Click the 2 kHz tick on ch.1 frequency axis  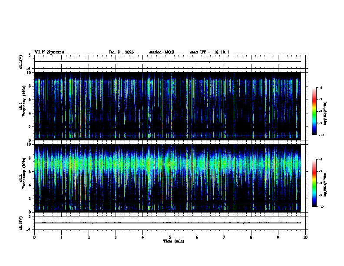point(30,127)
